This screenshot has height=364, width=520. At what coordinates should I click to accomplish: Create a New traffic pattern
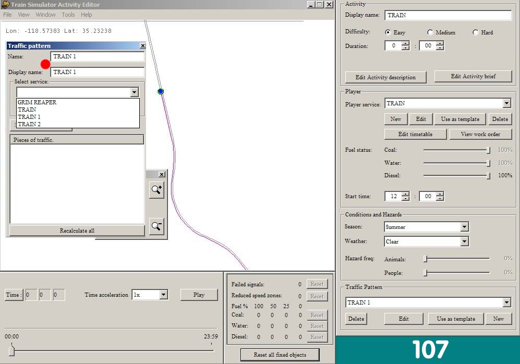[x=499, y=319]
